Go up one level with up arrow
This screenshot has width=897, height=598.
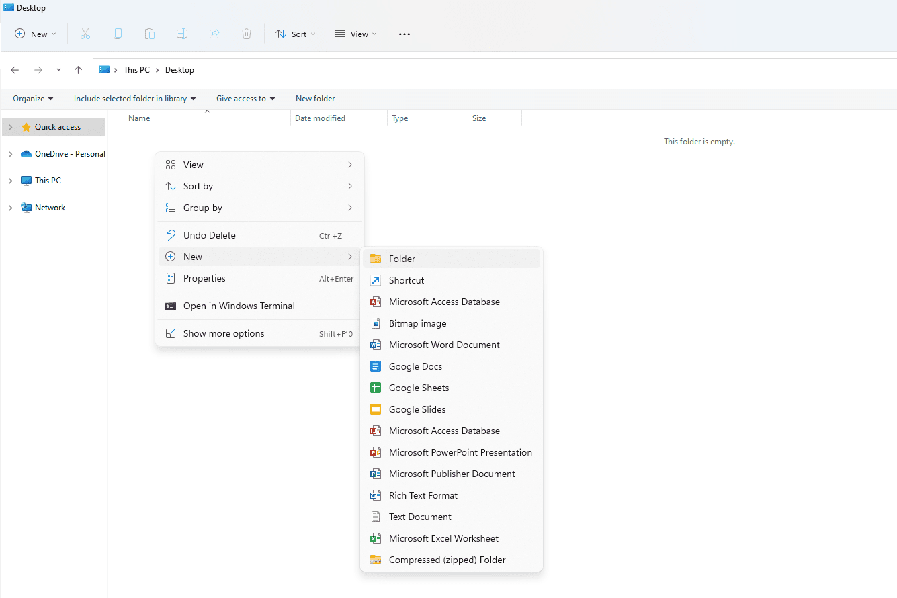78,70
